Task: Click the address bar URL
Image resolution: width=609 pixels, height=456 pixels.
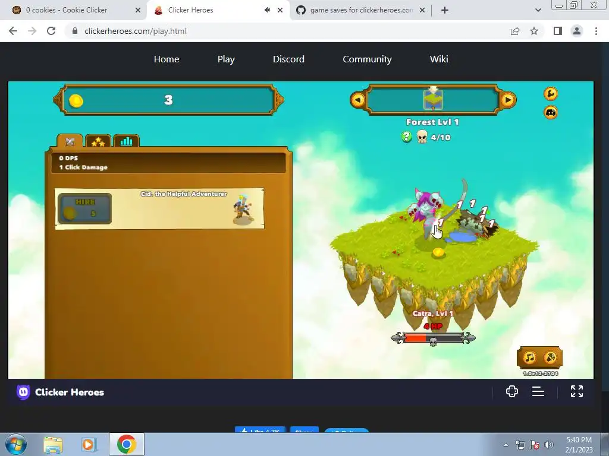Action: click(136, 31)
